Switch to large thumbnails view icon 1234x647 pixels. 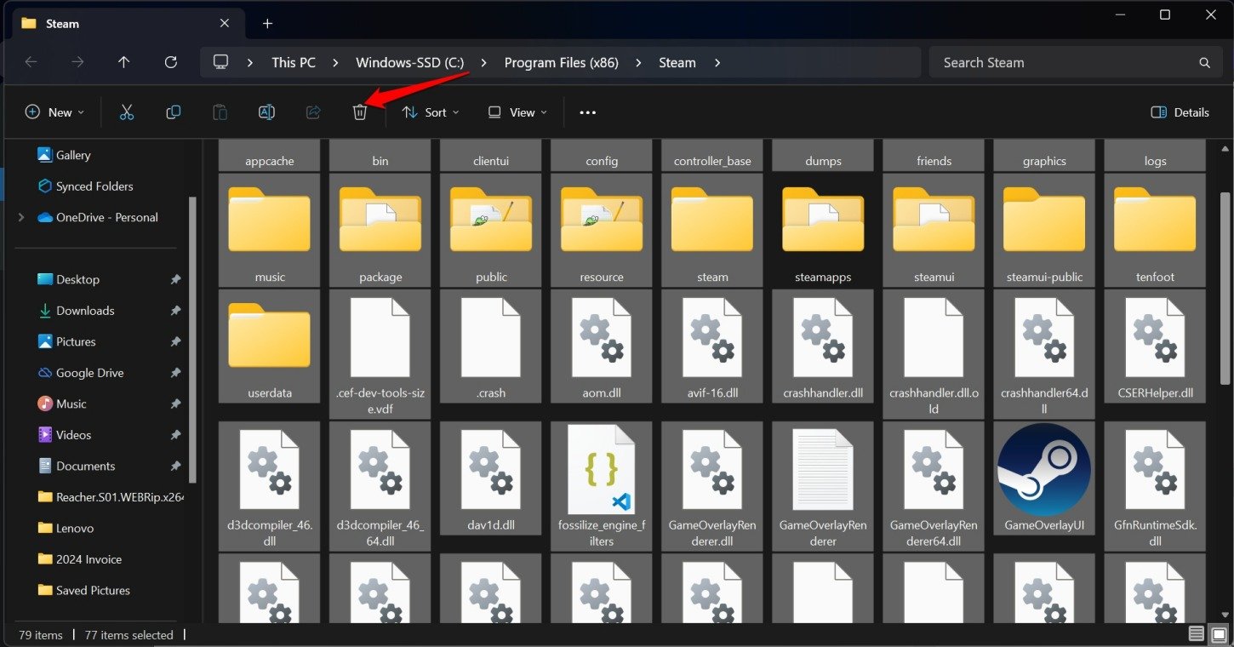tap(1217, 634)
